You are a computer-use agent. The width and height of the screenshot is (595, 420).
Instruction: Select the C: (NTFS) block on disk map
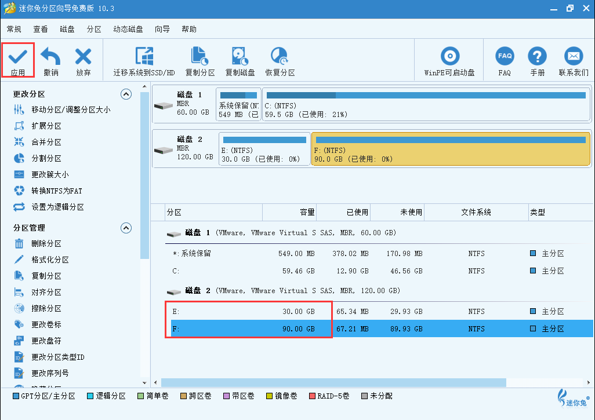[426, 104]
